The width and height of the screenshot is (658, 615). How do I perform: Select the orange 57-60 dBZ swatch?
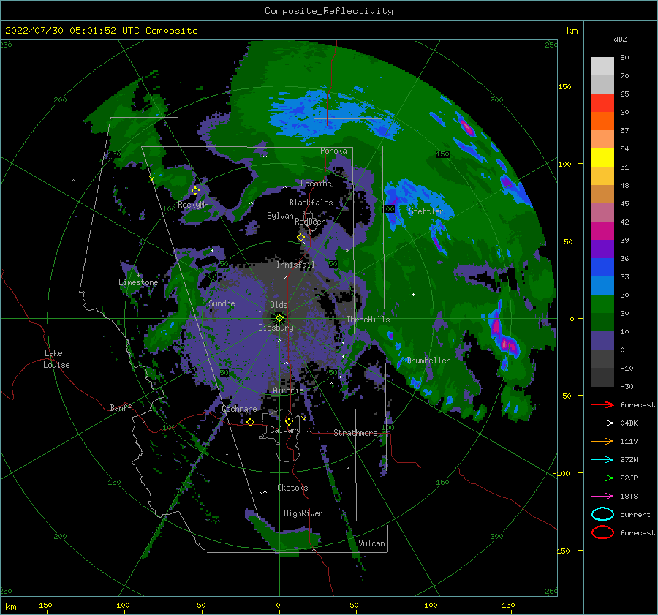point(602,121)
